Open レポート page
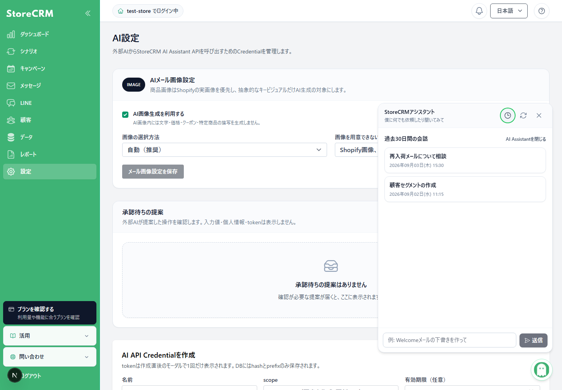The height and width of the screenshot is (390, 562). (x=50, y=154)
